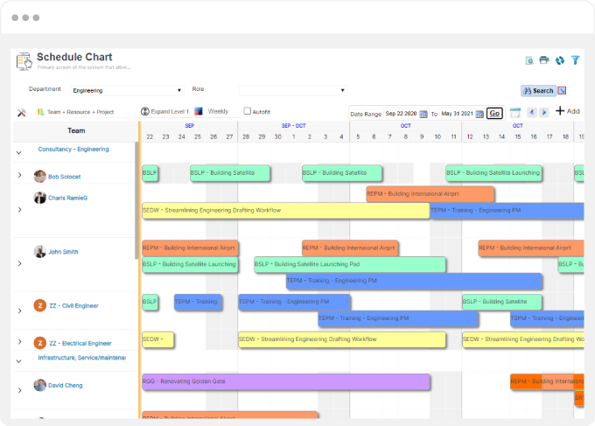Open the Department dropdown
Screen dimensions: 595x426
tap(128, 90)
